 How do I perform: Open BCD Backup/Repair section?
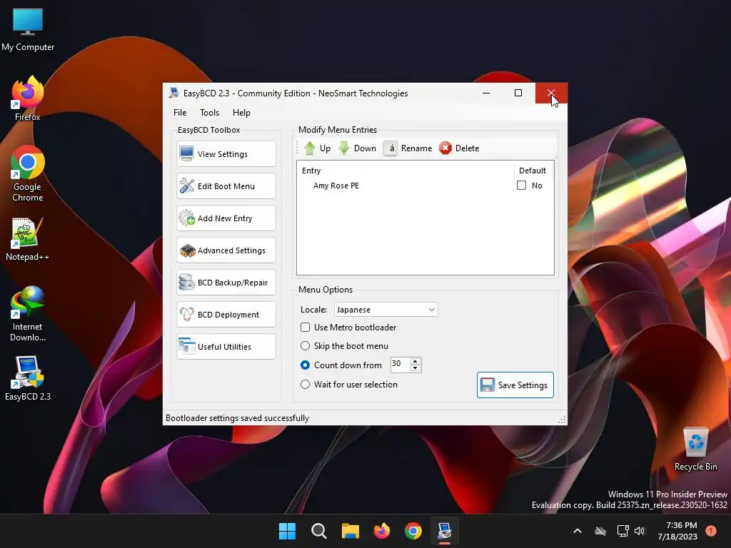pyautogui.click(x=226, y=283)
